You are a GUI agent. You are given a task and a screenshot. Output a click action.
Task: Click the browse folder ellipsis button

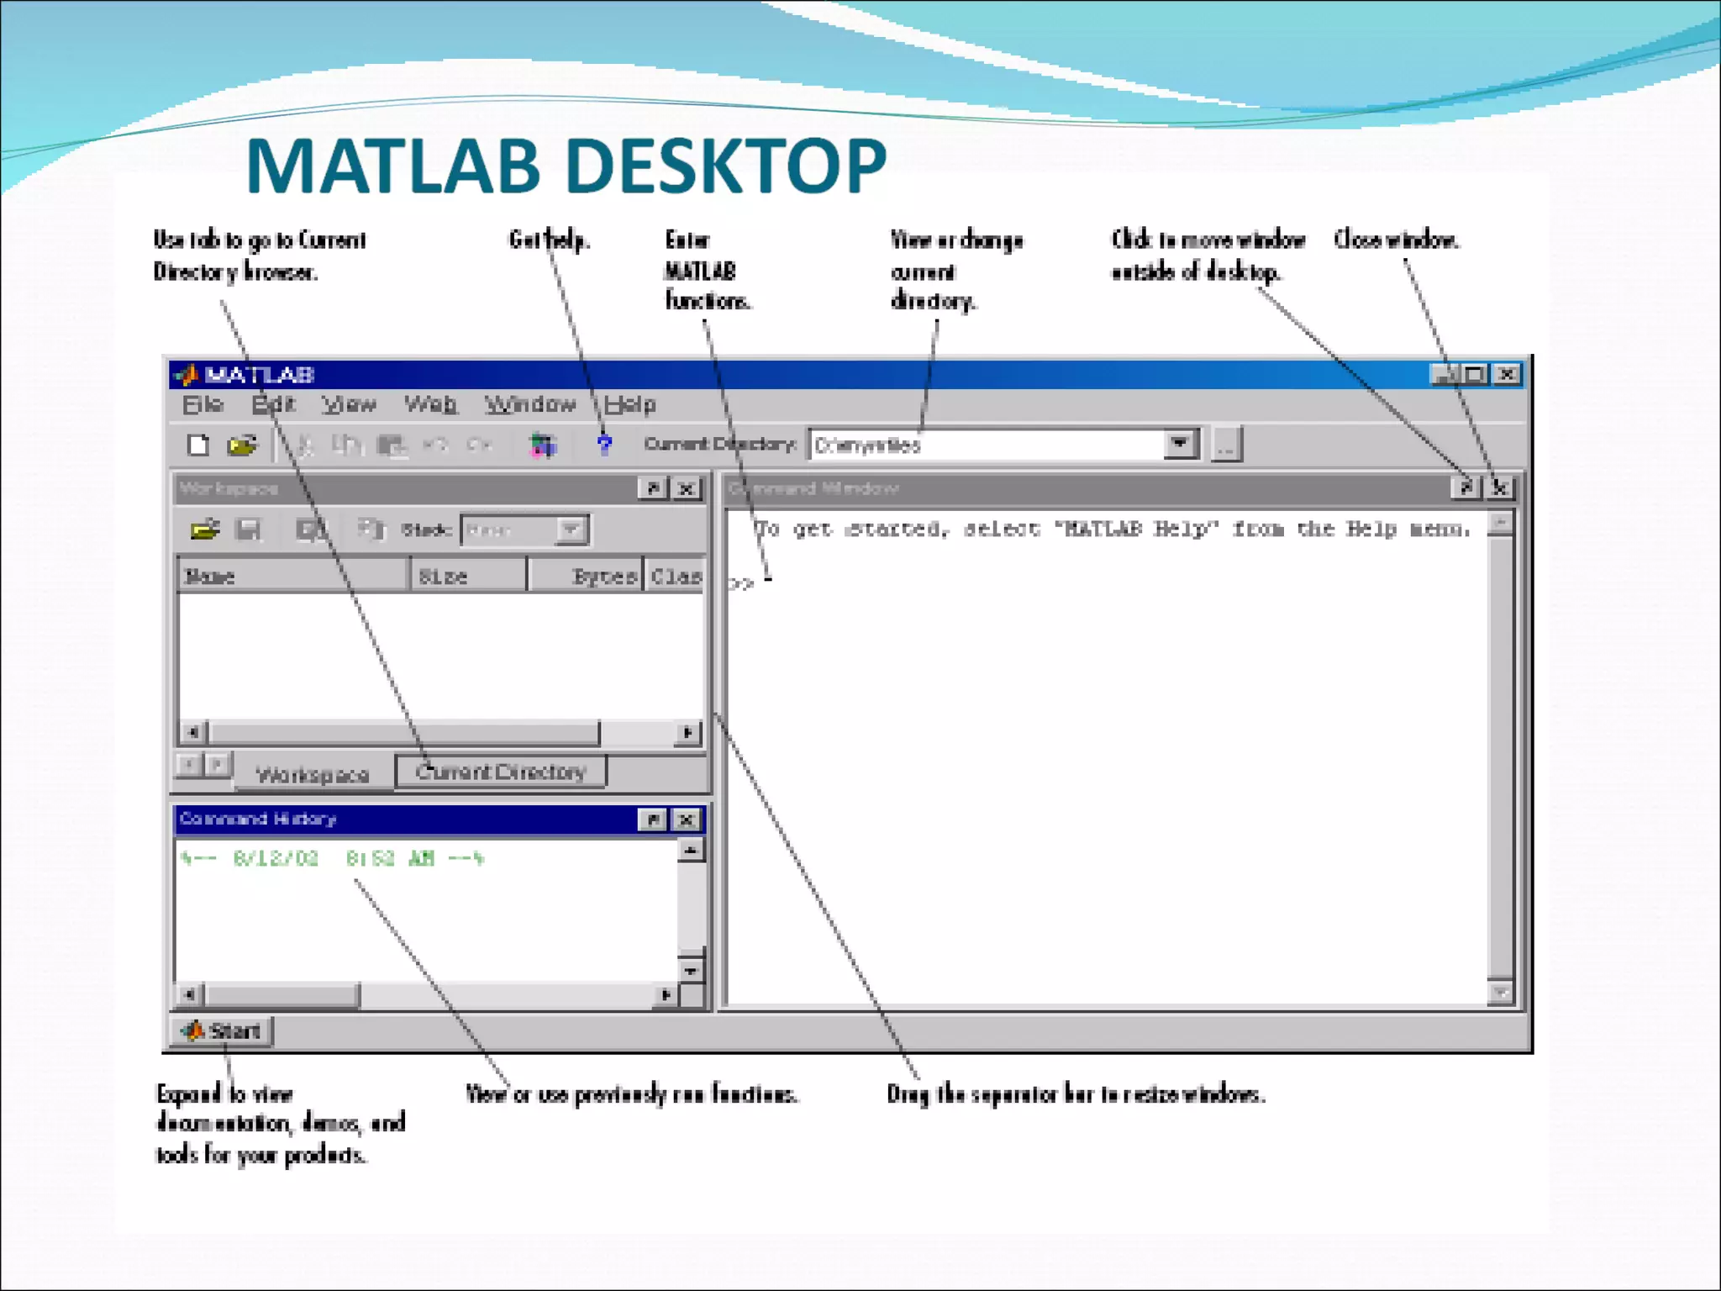click(1226, 445)
